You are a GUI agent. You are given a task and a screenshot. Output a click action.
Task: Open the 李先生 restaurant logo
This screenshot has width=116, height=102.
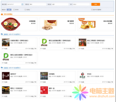(x=82, y=76)
